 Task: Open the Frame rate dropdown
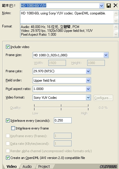[x=88, y=71]
